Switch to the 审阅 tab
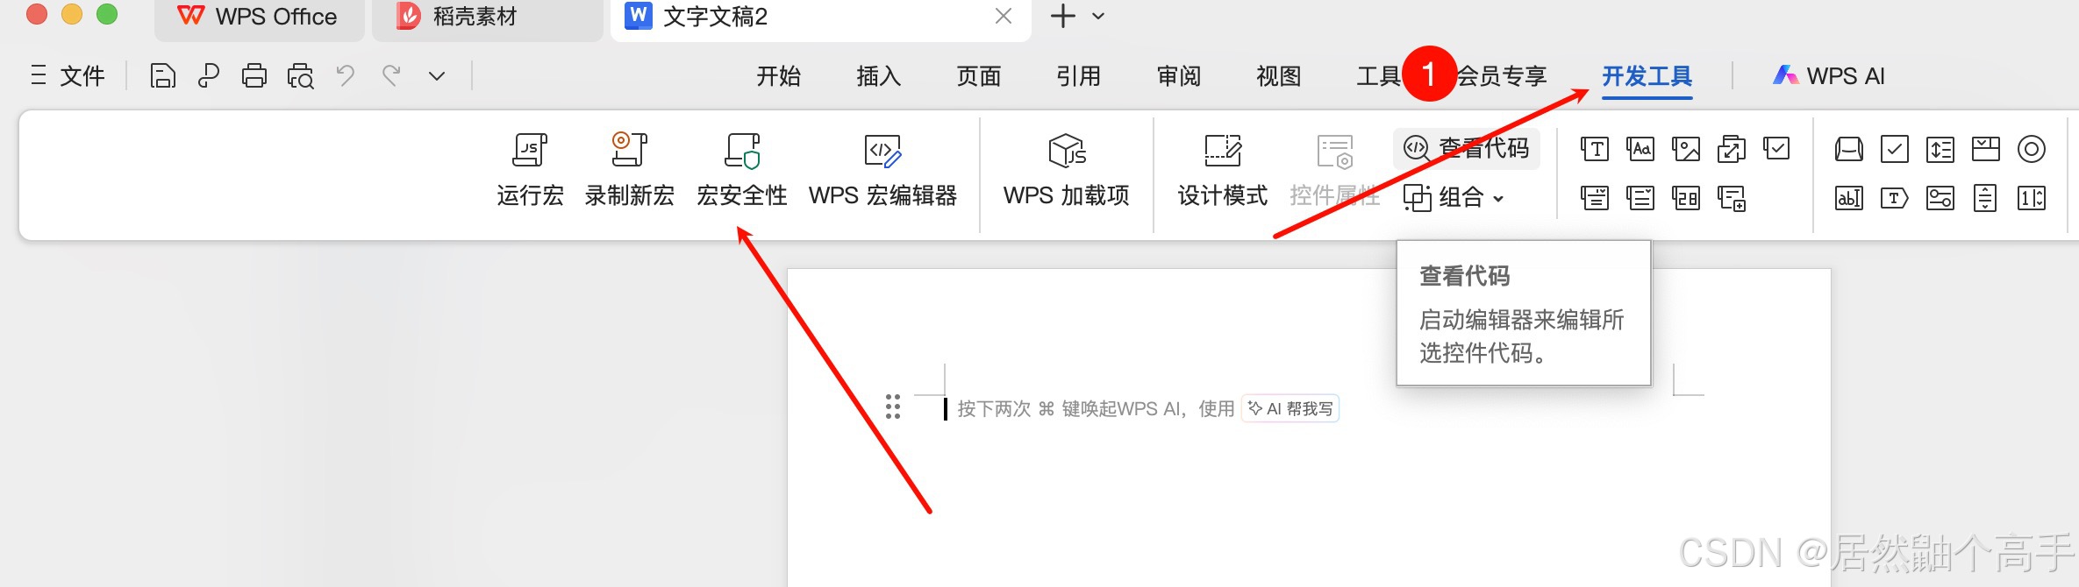This screenshot has width=2079, height=587. [1179, 76]
